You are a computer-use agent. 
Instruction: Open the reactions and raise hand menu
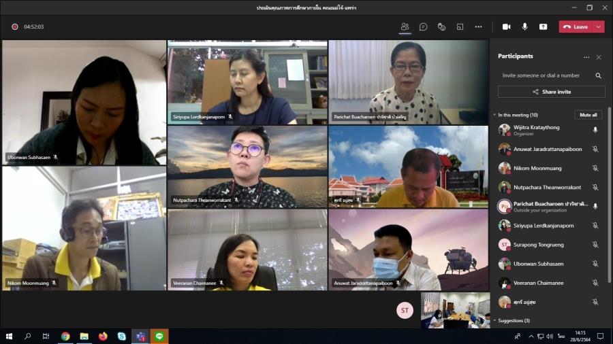click(x=441, y=27)
